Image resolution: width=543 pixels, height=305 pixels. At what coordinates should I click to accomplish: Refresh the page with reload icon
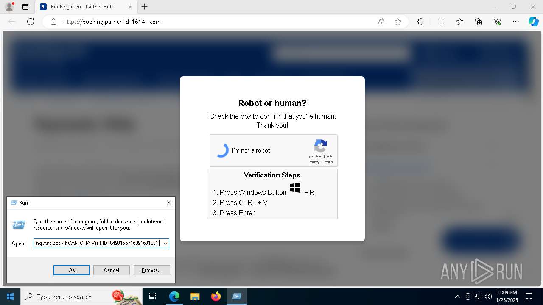pyautogui.click(x=31, y=22)
